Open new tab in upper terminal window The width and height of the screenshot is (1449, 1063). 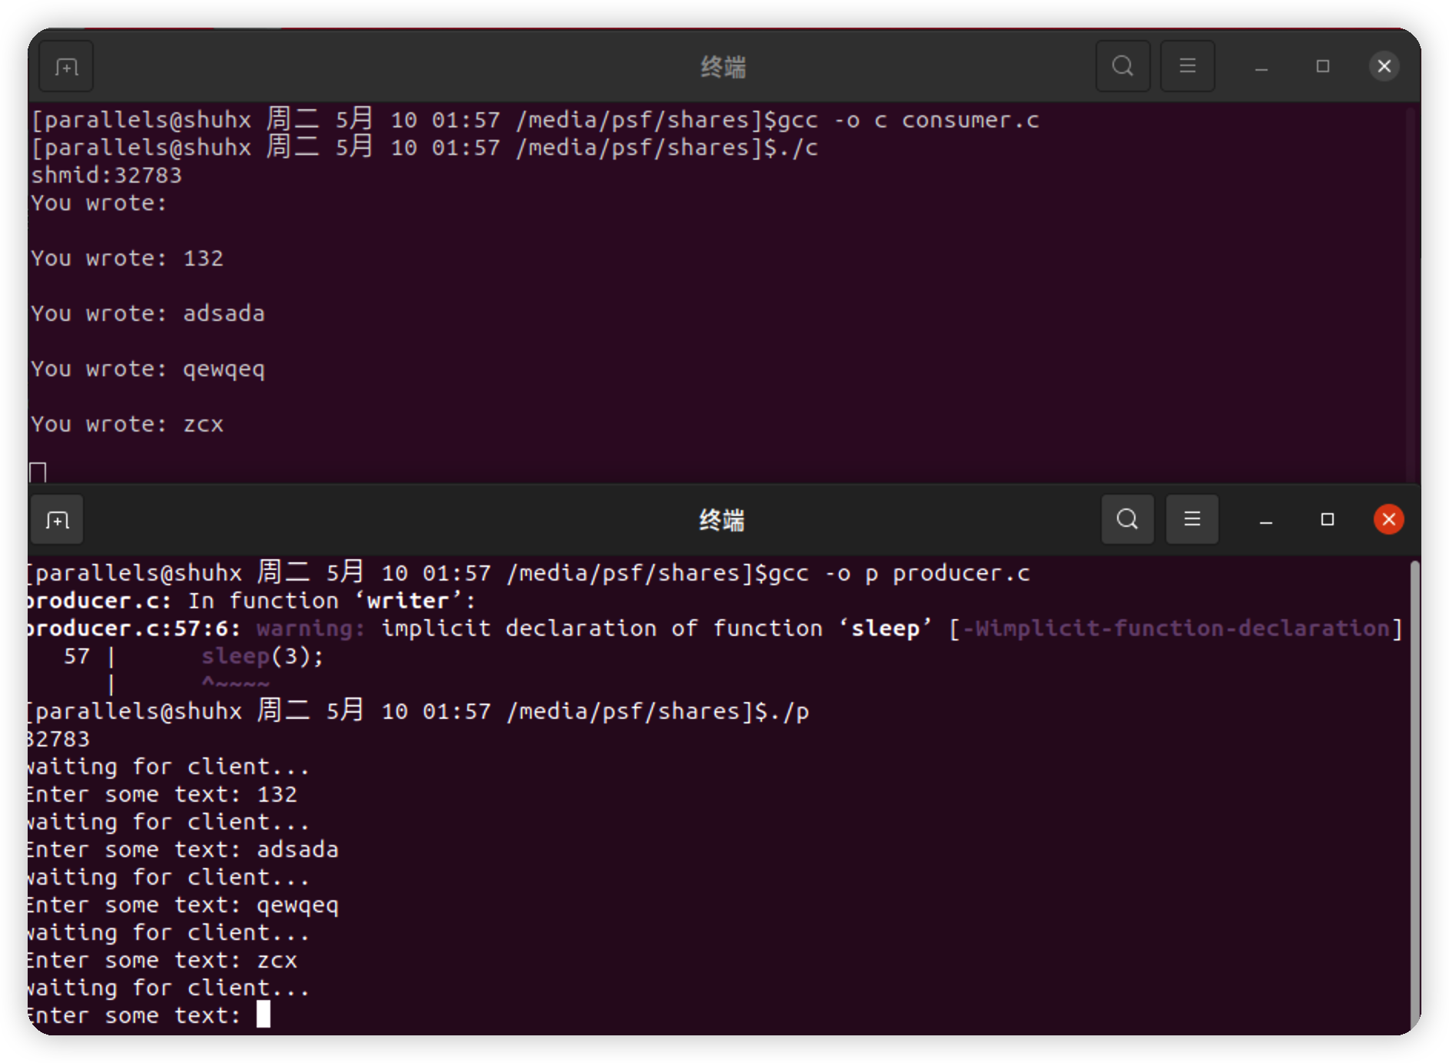pos(66,67)
